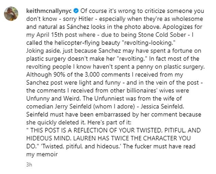Screen dimensions: 216x174
Task: Select the accented name "Sánchez" in caption
Action: (78, 27)
